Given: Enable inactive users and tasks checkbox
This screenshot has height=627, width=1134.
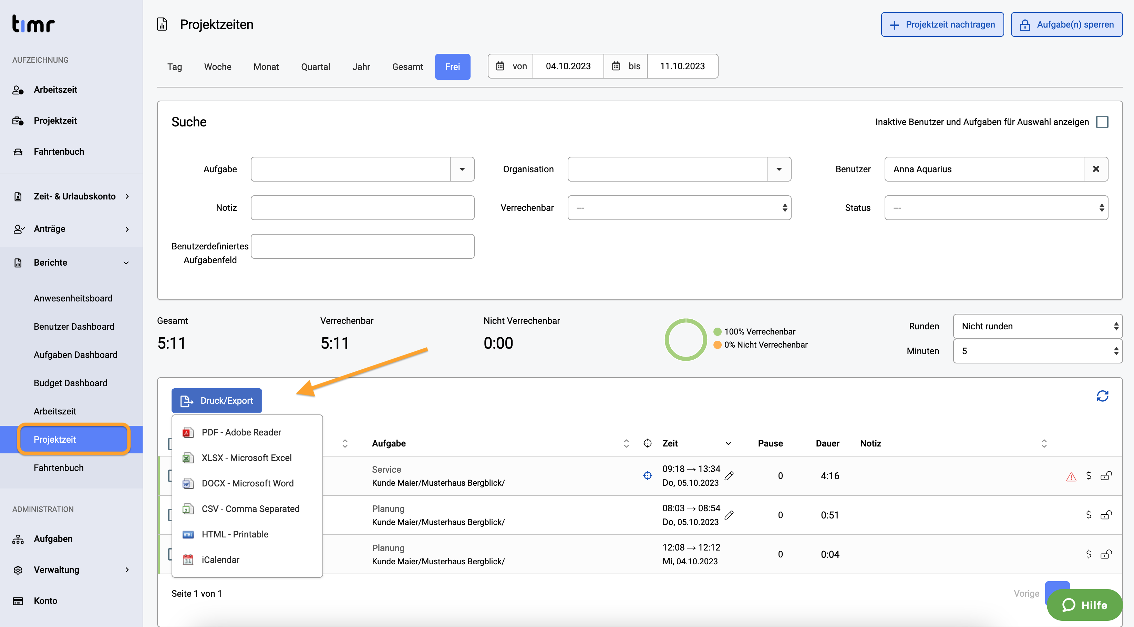Looking at the screenshot, I should click(1102, 122).
